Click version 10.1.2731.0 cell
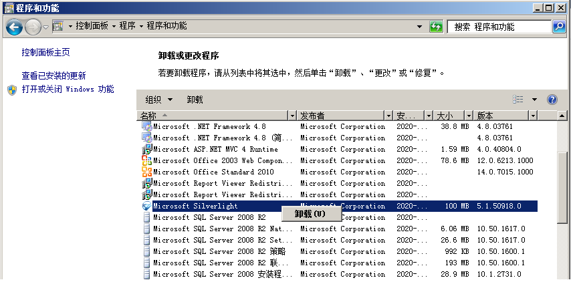 pos(499,274)
